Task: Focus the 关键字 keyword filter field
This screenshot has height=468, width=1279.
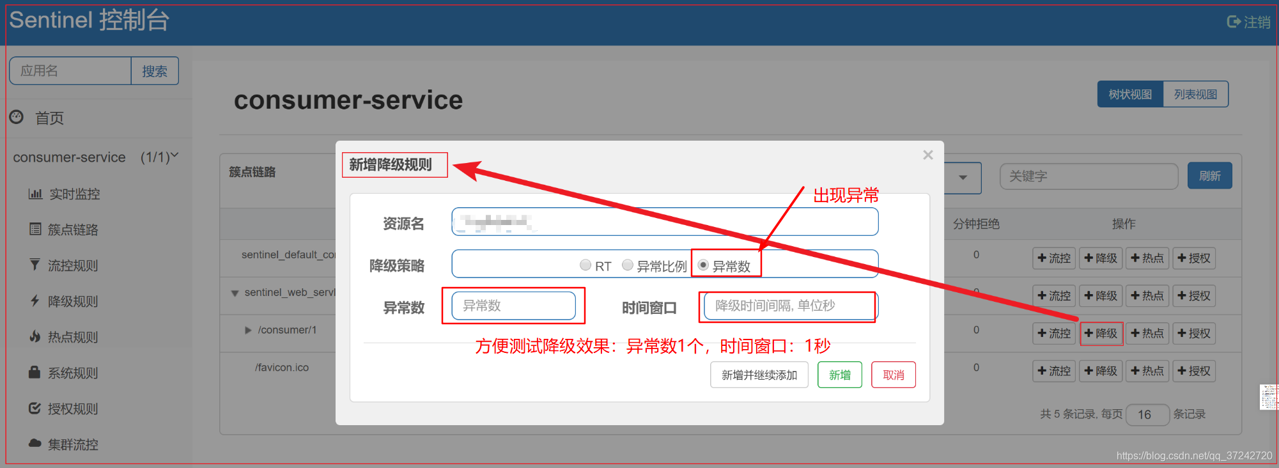Action: [1089, 176]
